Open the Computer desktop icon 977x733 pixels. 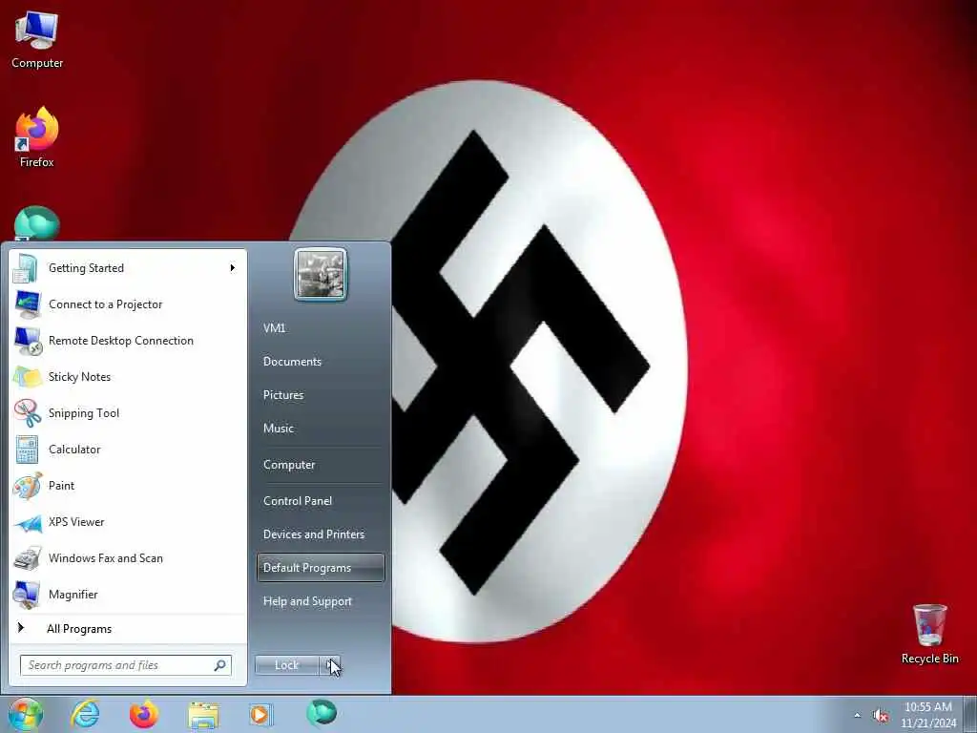coord(37,40)
